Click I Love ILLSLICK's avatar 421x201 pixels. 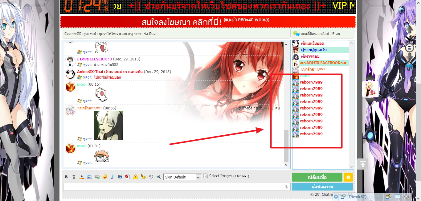pos(70,62)
